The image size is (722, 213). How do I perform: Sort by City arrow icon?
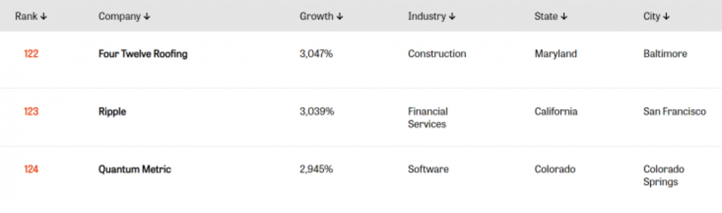tap(667, 16)
